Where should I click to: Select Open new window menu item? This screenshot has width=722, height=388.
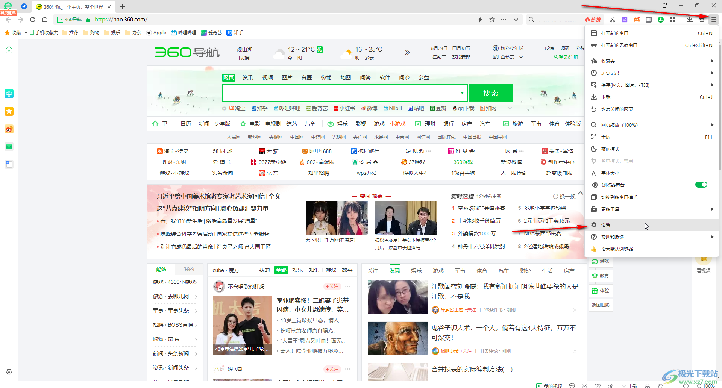coord(652,33)
